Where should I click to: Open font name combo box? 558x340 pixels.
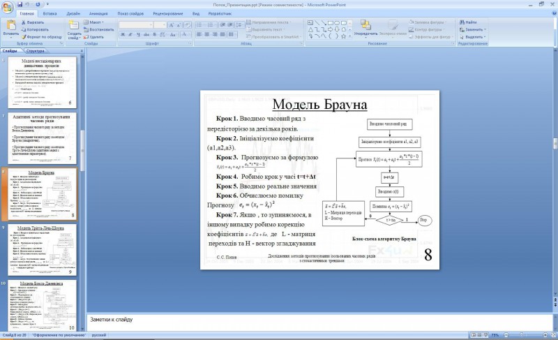pyautogui.click(x=136, y=25)
